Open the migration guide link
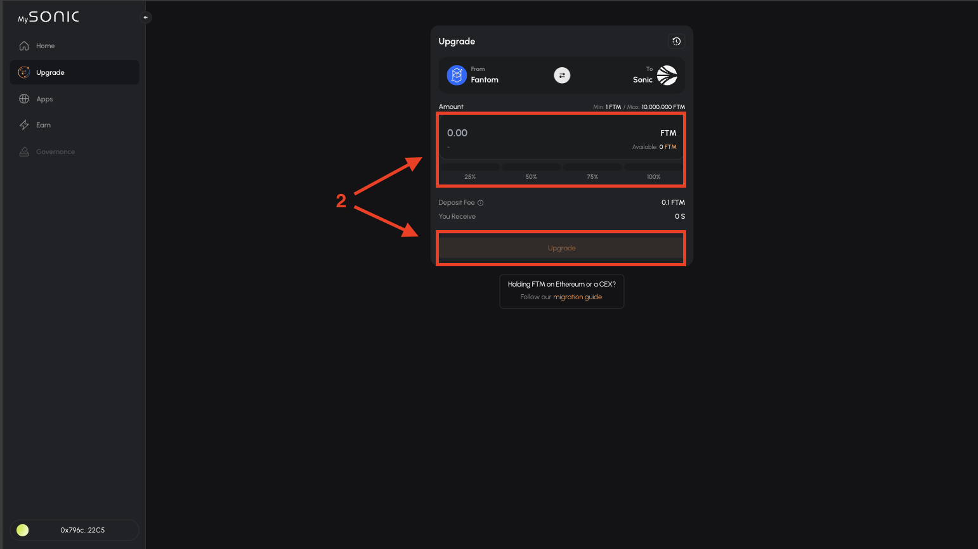 pos(577,297)
